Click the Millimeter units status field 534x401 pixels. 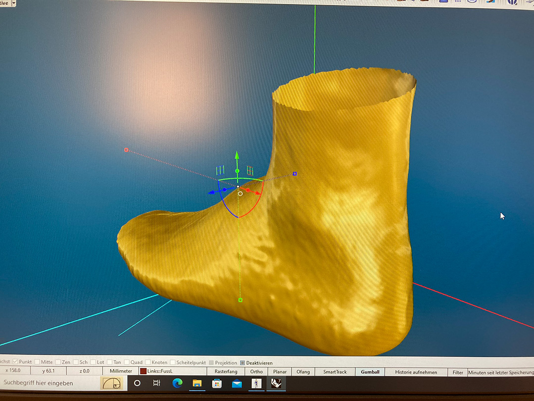pyautogui.click(x=121, y=371)
